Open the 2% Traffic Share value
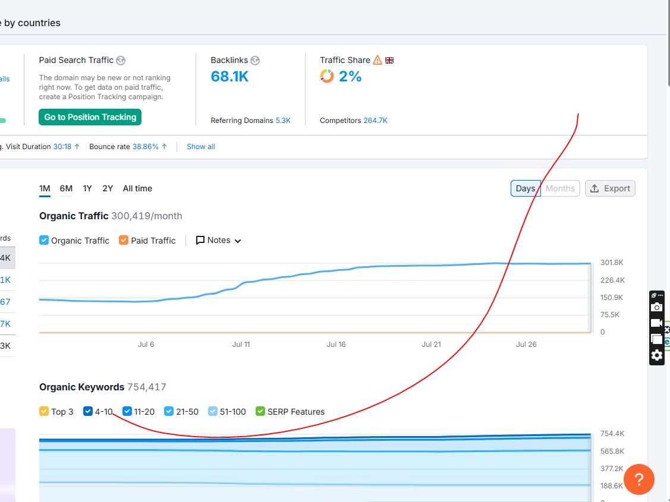Screen dimensions: 670x502 pos(350,77)
